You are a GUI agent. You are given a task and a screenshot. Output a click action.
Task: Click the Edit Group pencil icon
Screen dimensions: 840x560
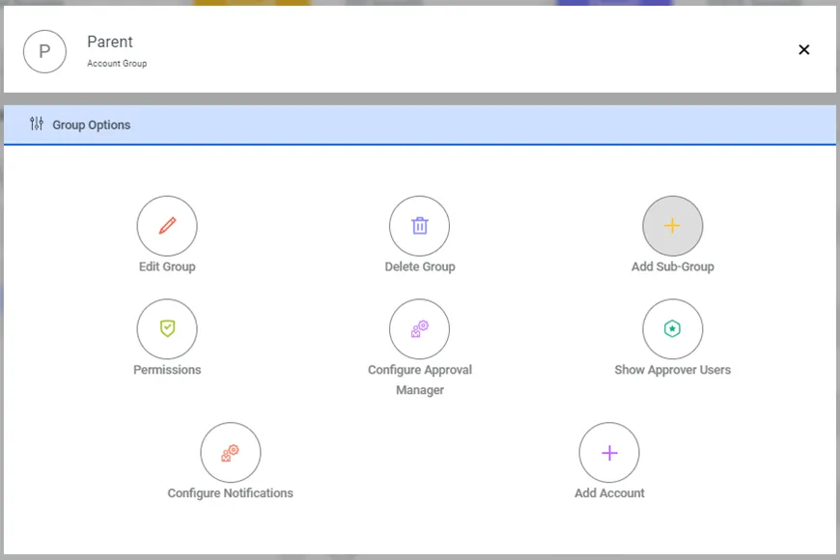coord(167,226)
